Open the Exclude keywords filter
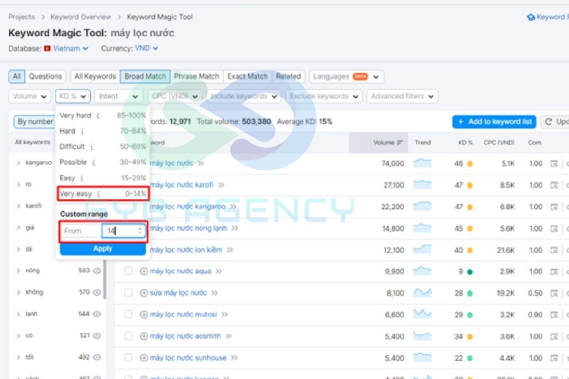Image resolution: width=569 pixels, height=379 pixels. coord(324,96)
